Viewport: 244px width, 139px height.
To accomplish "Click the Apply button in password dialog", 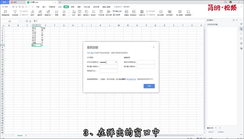I will point(149,86).
